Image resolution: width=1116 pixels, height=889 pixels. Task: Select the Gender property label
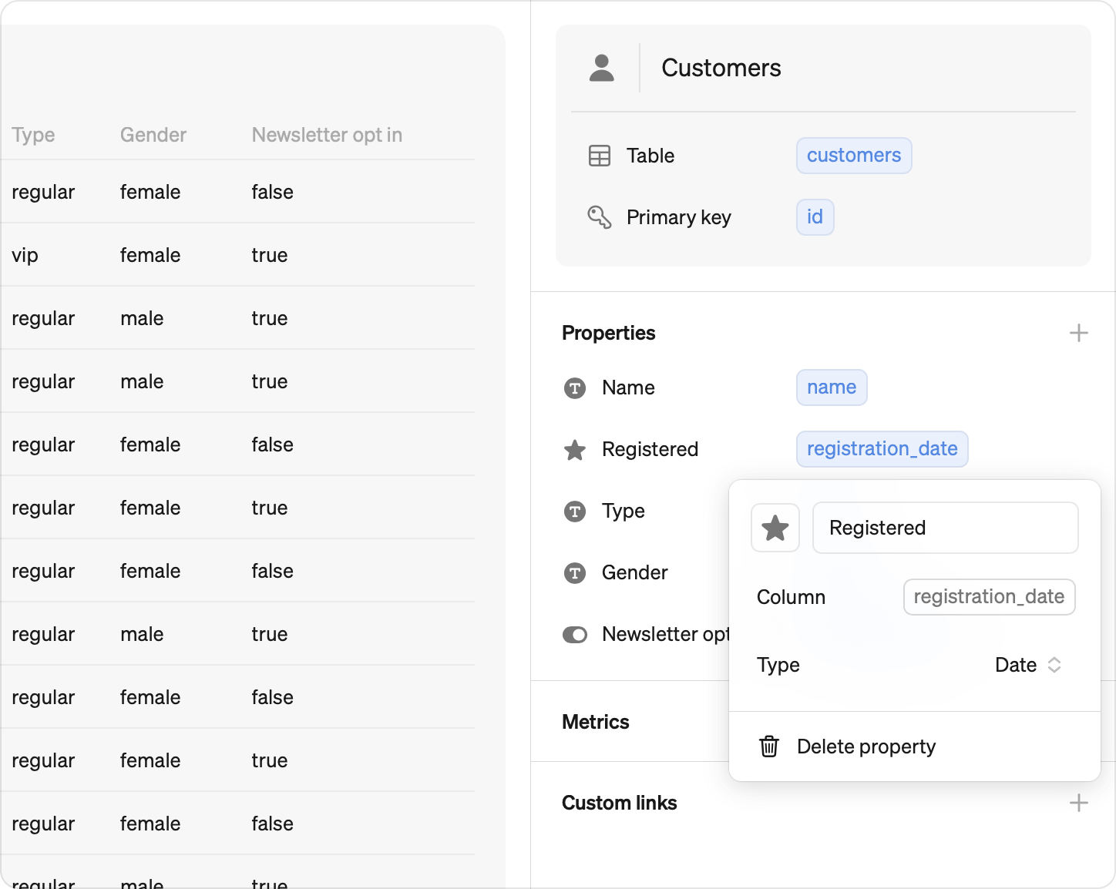click(634, 572)
